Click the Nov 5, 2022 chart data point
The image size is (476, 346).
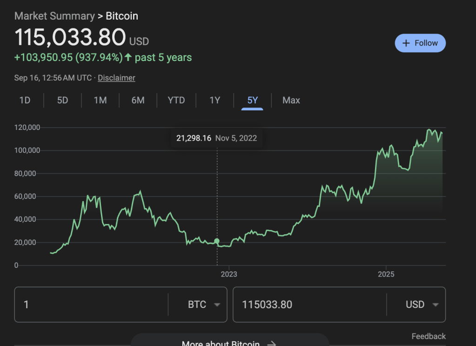pyautogui.click(x=217, y=241)
